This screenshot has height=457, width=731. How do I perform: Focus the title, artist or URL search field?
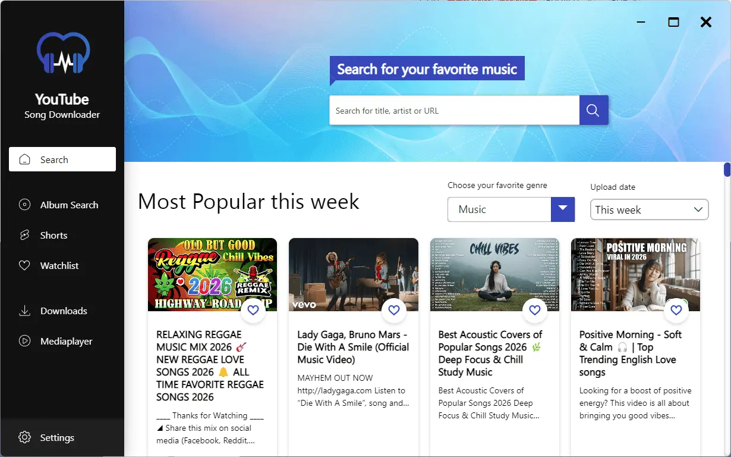pyautogui.click(x=455, y=110)
